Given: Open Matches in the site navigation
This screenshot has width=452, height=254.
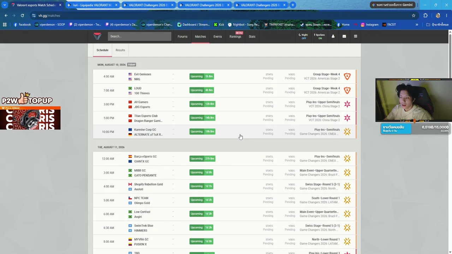Looking at the screenshot, I should tap(200, 36).
